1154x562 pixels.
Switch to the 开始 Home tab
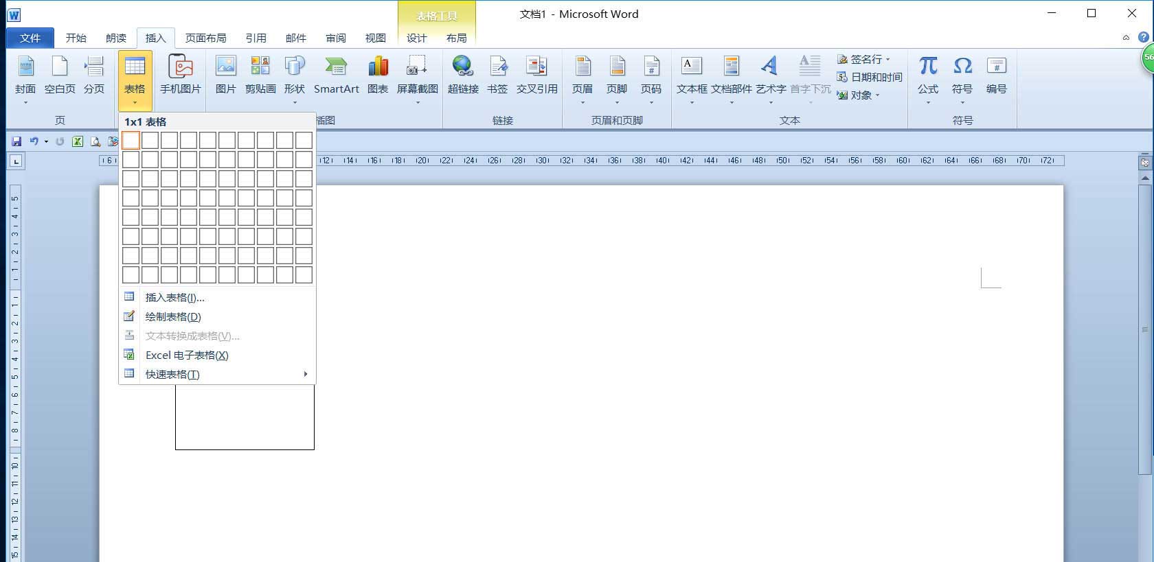pyautogui.click(x=76, y=38)
